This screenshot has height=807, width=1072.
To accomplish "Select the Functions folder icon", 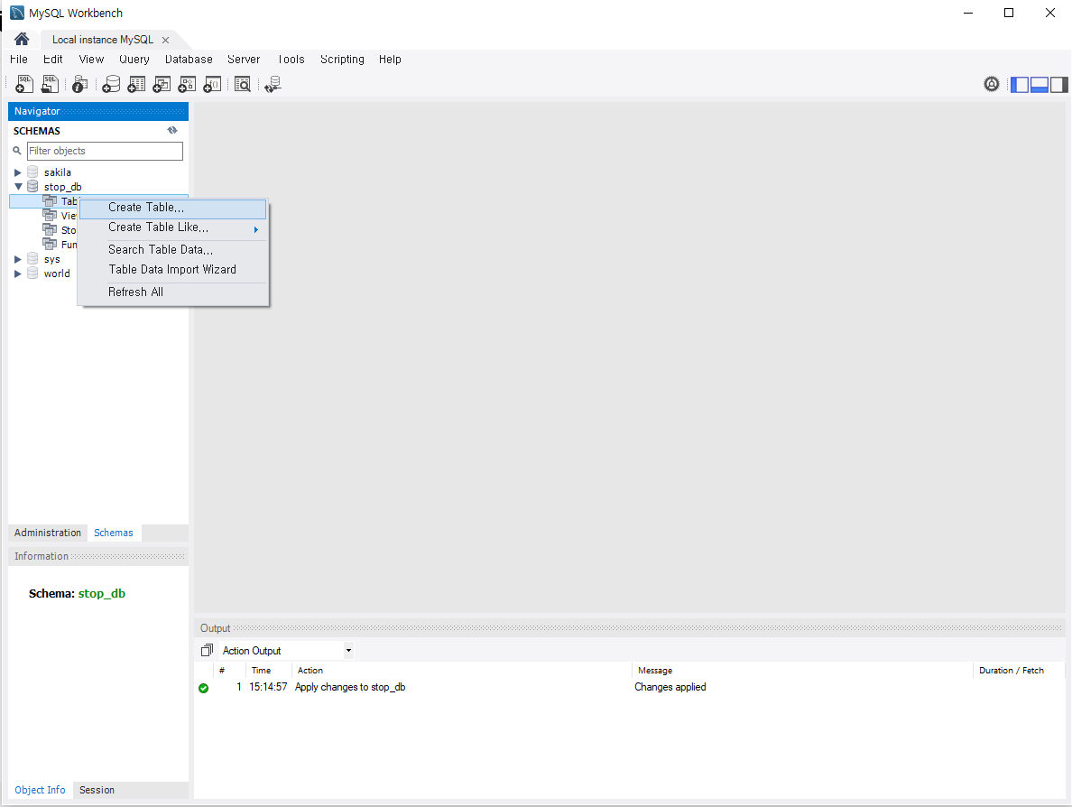I will click(50, 244).
